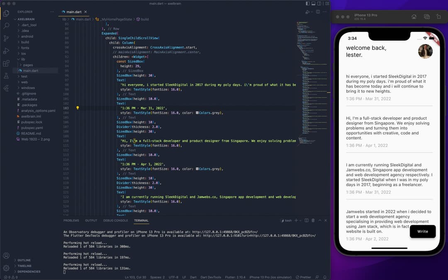Image resolution: width=448 pixels, height=280 pixels.
Task: Expand the OUTLINE section
Action: pyautogui.click(x=24, y=260)
